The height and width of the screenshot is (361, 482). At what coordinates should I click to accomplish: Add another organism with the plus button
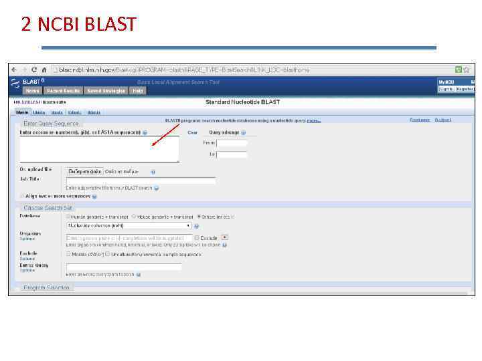coord(225,237)
